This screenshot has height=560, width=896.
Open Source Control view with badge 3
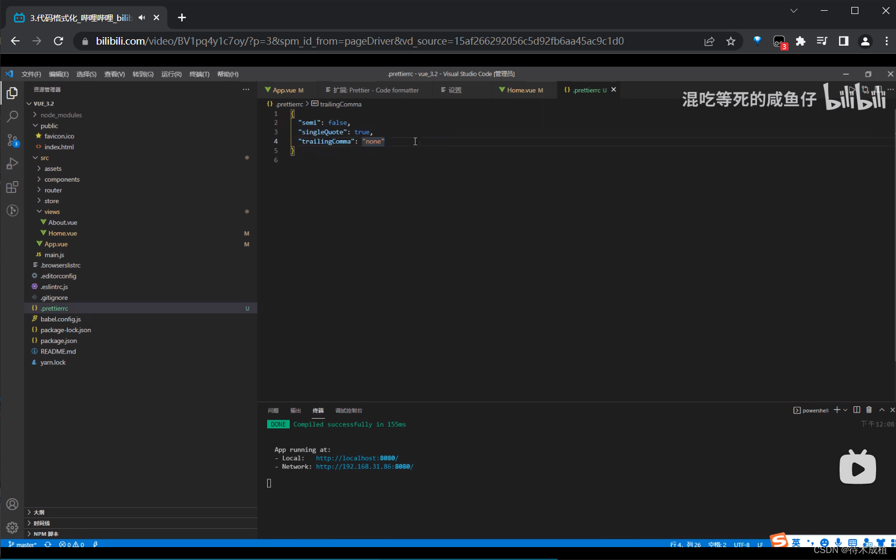point(12,140)
